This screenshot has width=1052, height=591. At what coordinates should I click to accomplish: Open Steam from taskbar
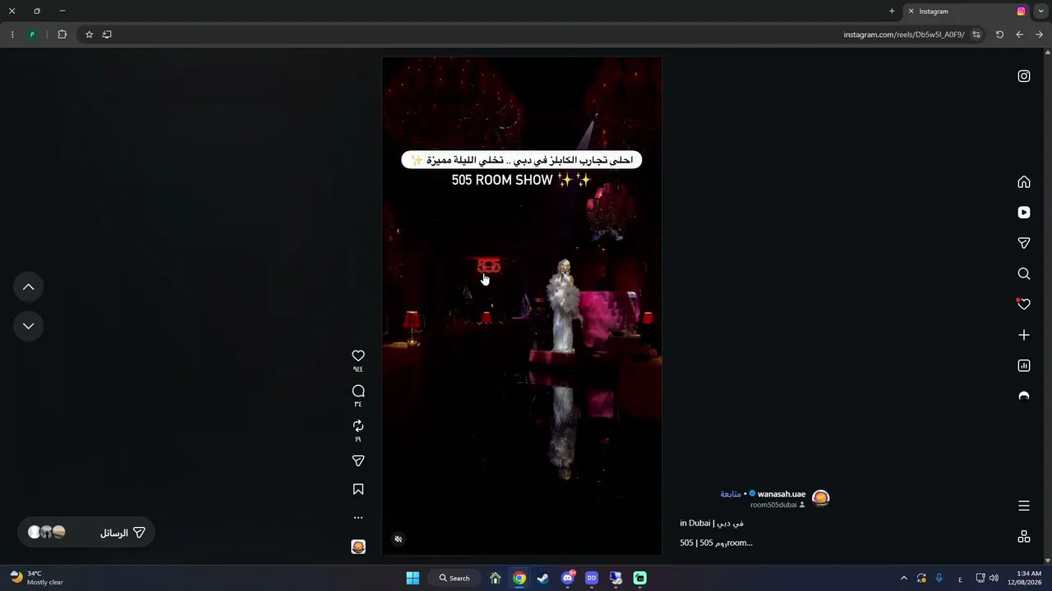point(543,578)
